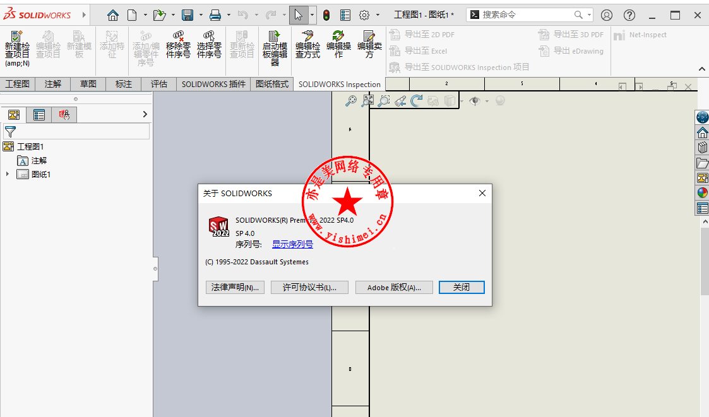Open the Design Library task pane tab

coord(702,148)
